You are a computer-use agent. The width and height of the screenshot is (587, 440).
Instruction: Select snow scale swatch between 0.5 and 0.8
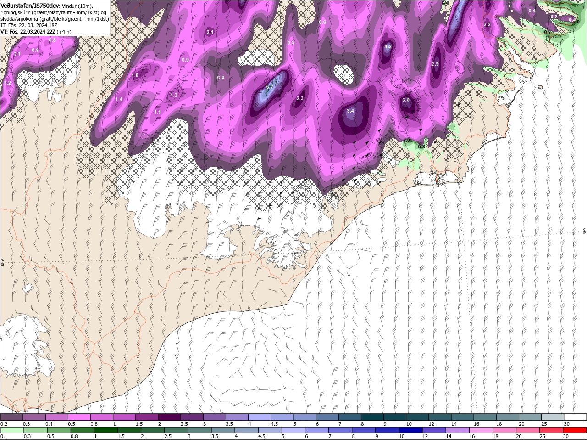tap(79, 417)
